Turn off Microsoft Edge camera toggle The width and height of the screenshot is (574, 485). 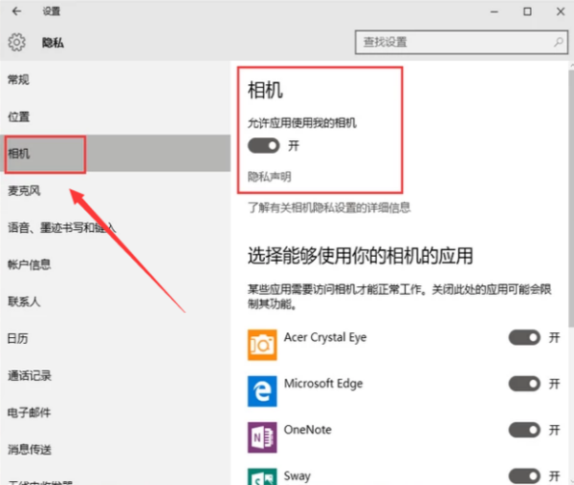coord(525,383)
